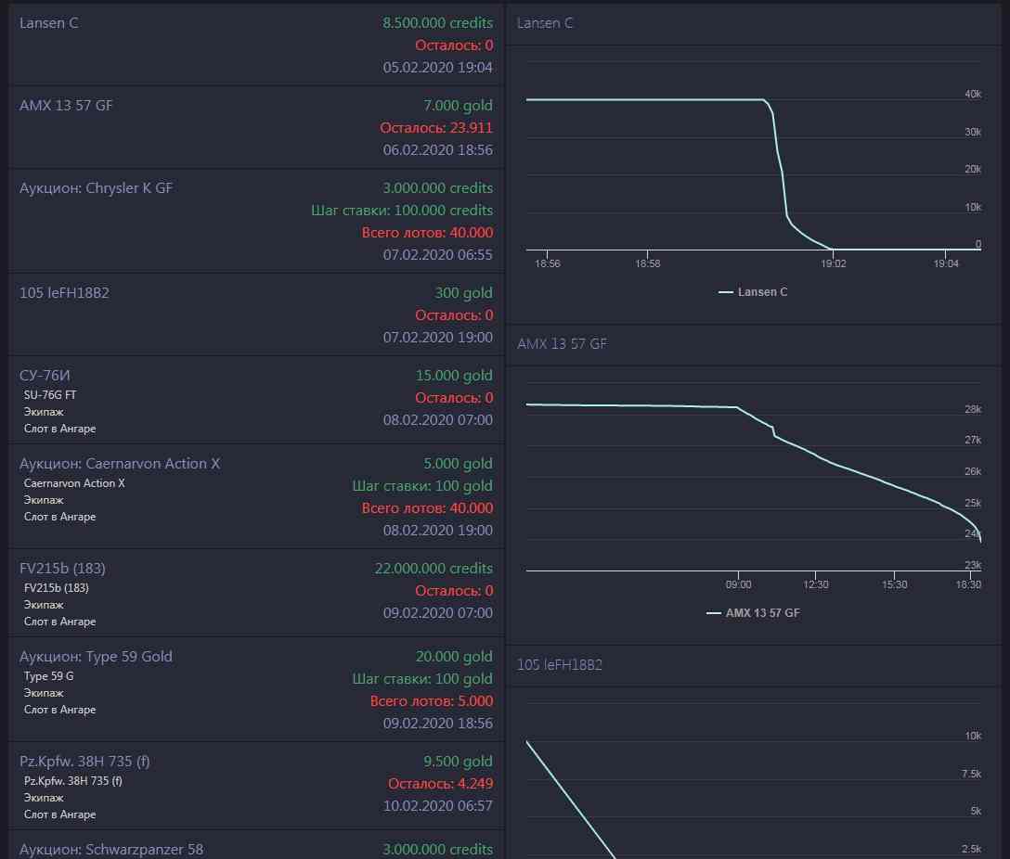Open Аукцион: Type 59 Gold listing
Image resolution: width=1010 pixels, height=859 pixels.
point(96,657)
